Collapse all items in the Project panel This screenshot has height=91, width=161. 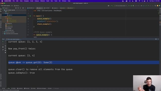point(20,8)
